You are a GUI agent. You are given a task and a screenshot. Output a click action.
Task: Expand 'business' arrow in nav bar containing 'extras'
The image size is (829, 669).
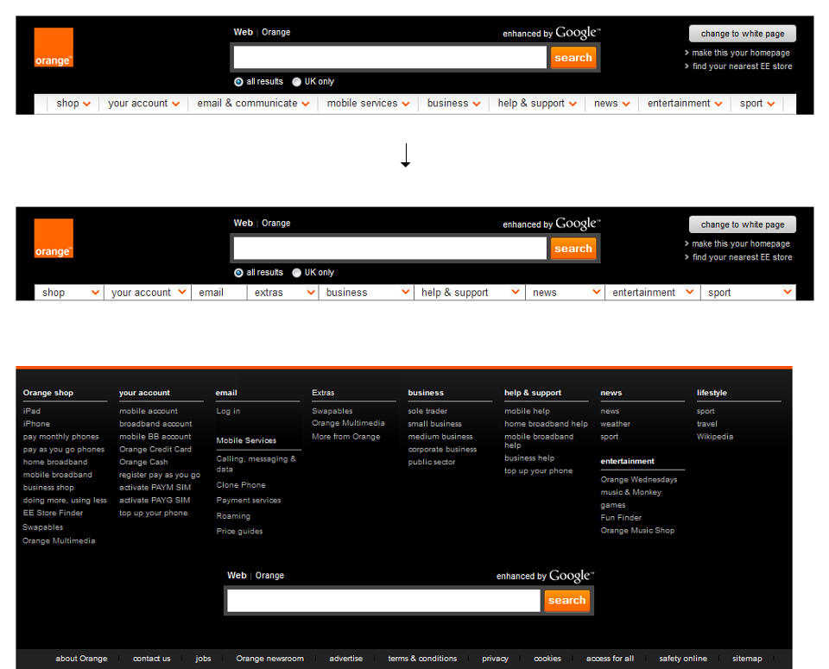coord(406,292)
